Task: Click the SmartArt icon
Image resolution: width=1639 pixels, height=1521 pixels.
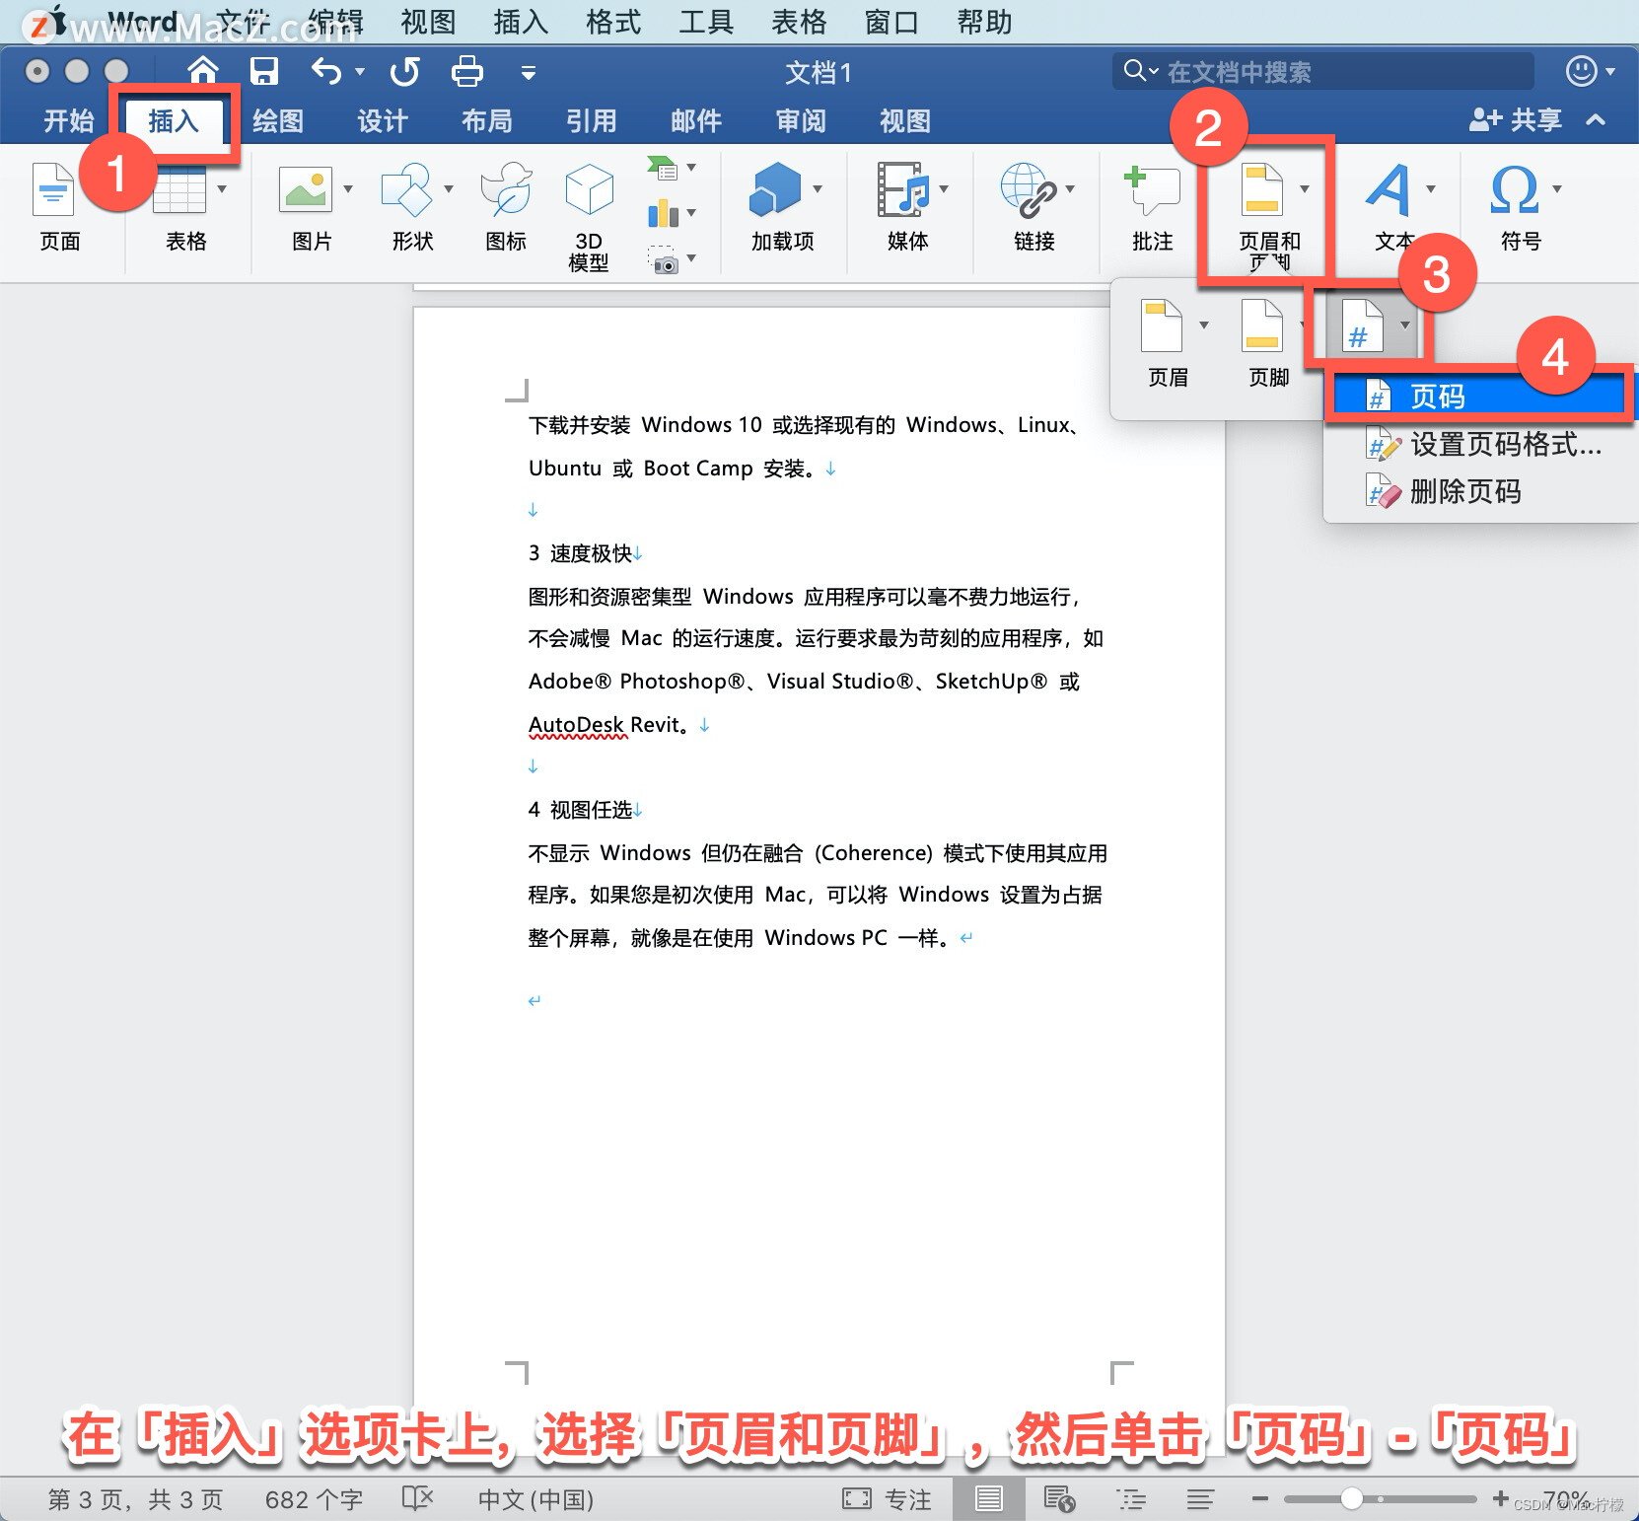Action: coord(663,169)
